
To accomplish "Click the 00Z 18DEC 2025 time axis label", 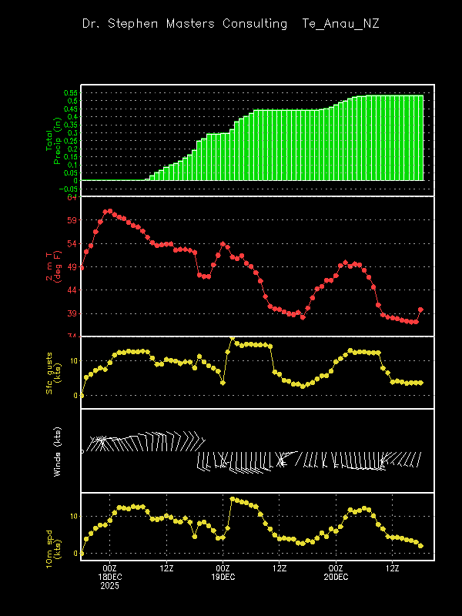I will pos(109,577).
